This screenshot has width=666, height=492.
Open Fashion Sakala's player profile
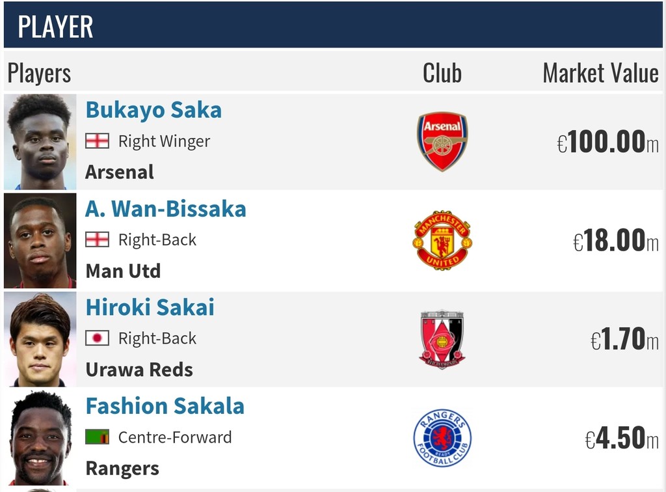coord(165,407)
